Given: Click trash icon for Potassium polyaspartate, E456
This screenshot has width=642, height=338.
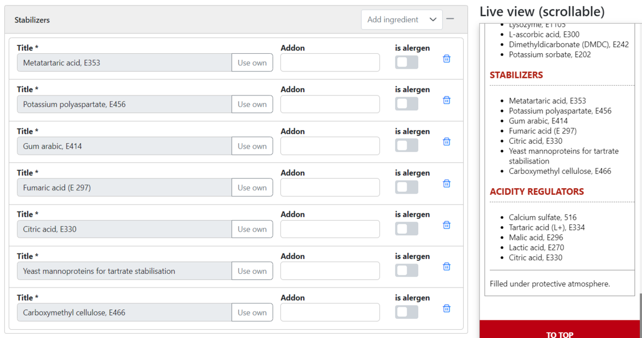Looking at the screenshot, I should pyautogui.click(x=447, y=100).
